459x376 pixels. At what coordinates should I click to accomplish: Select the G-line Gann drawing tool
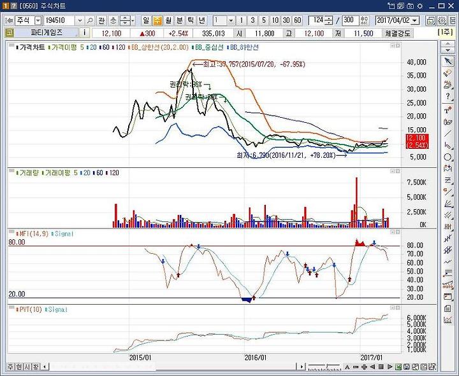tap(448, 191)
